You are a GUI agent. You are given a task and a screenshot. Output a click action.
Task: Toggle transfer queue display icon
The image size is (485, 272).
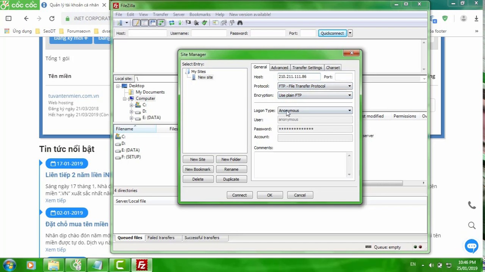point(161,23)
